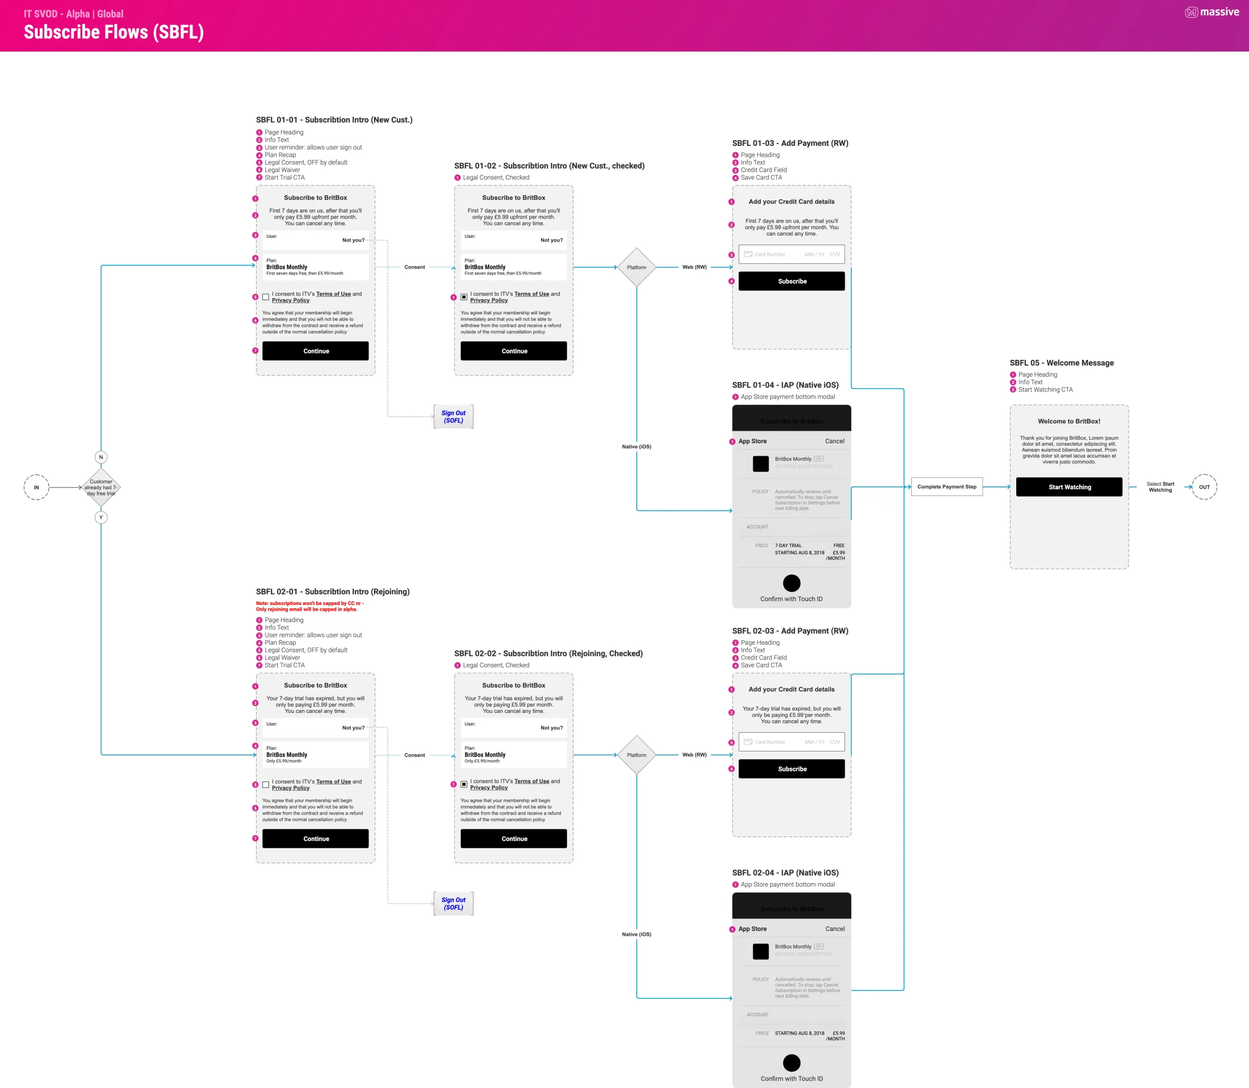Click the IN start circle
The width and height of the screenshot is (1249, 1088).
[36, 487]
